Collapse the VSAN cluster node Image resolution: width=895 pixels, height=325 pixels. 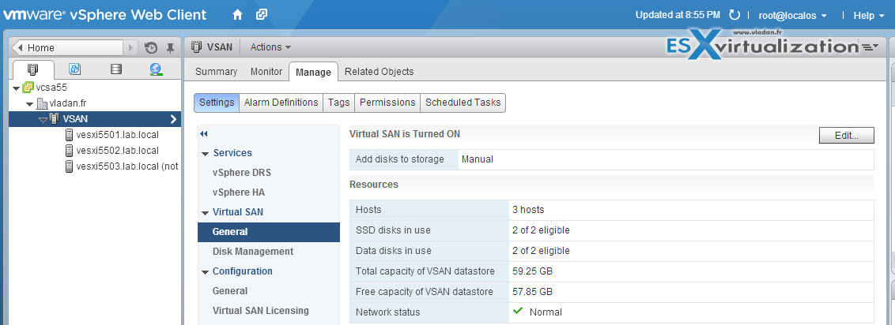[x=42, y=120]
